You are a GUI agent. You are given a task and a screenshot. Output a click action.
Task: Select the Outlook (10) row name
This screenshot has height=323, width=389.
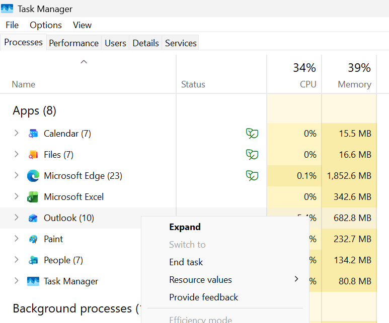[x=69, y=218]
